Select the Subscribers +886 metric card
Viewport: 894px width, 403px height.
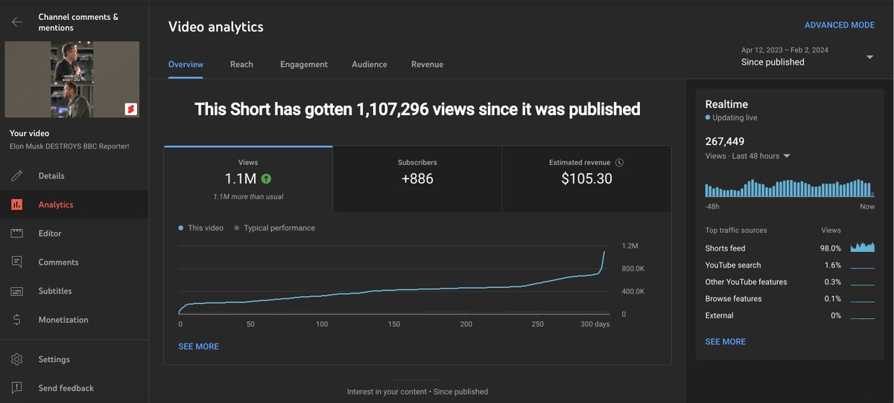pyautogui.click(x=417, y=179)
